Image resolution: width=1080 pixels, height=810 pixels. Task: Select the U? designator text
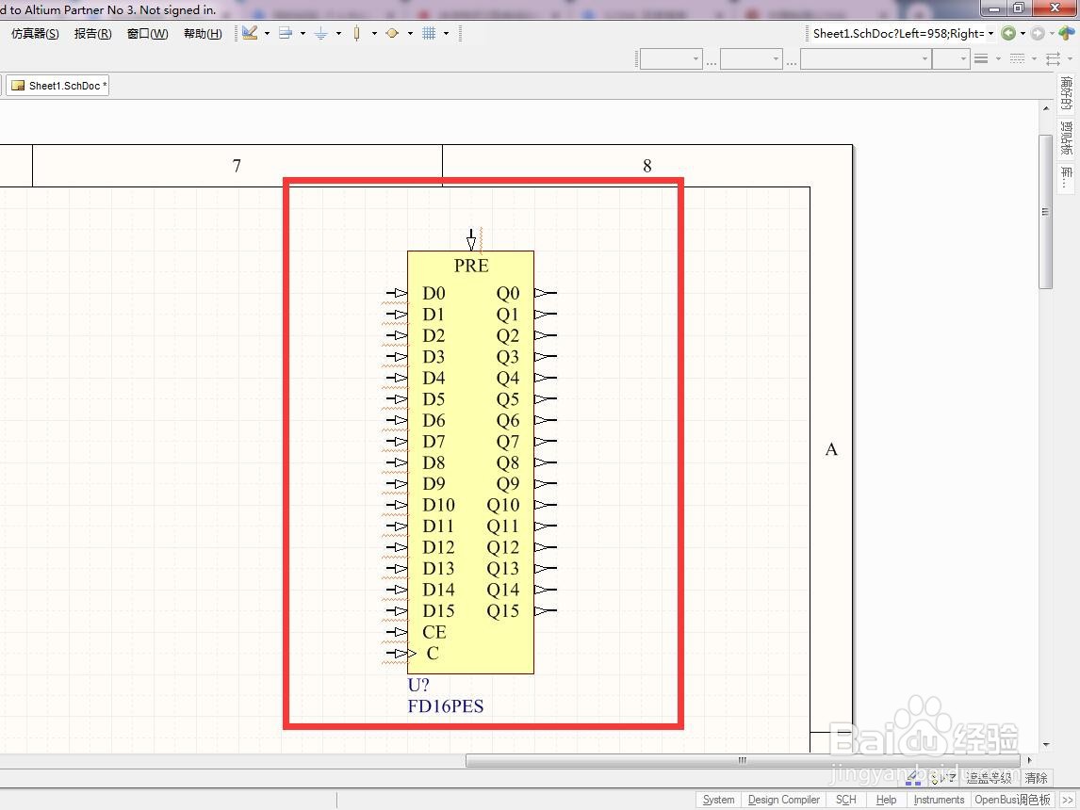418,686
